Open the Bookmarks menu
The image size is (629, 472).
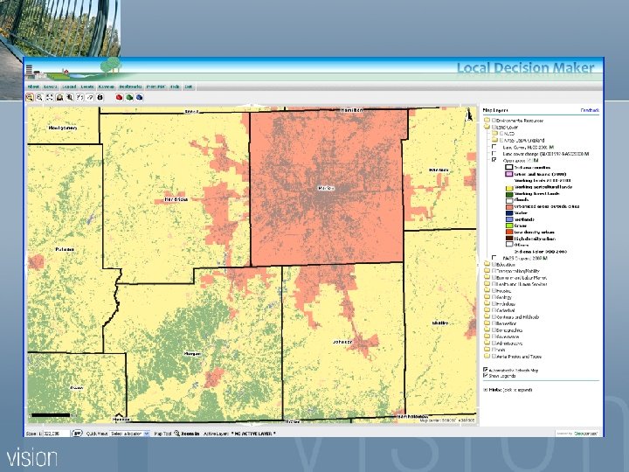tap(130, 87)
